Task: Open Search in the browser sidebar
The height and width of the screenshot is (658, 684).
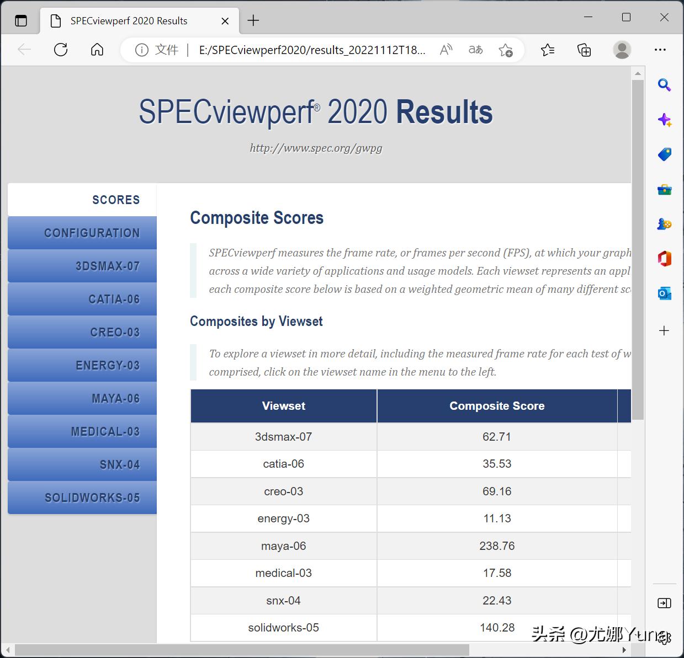Action: (664, 85)
